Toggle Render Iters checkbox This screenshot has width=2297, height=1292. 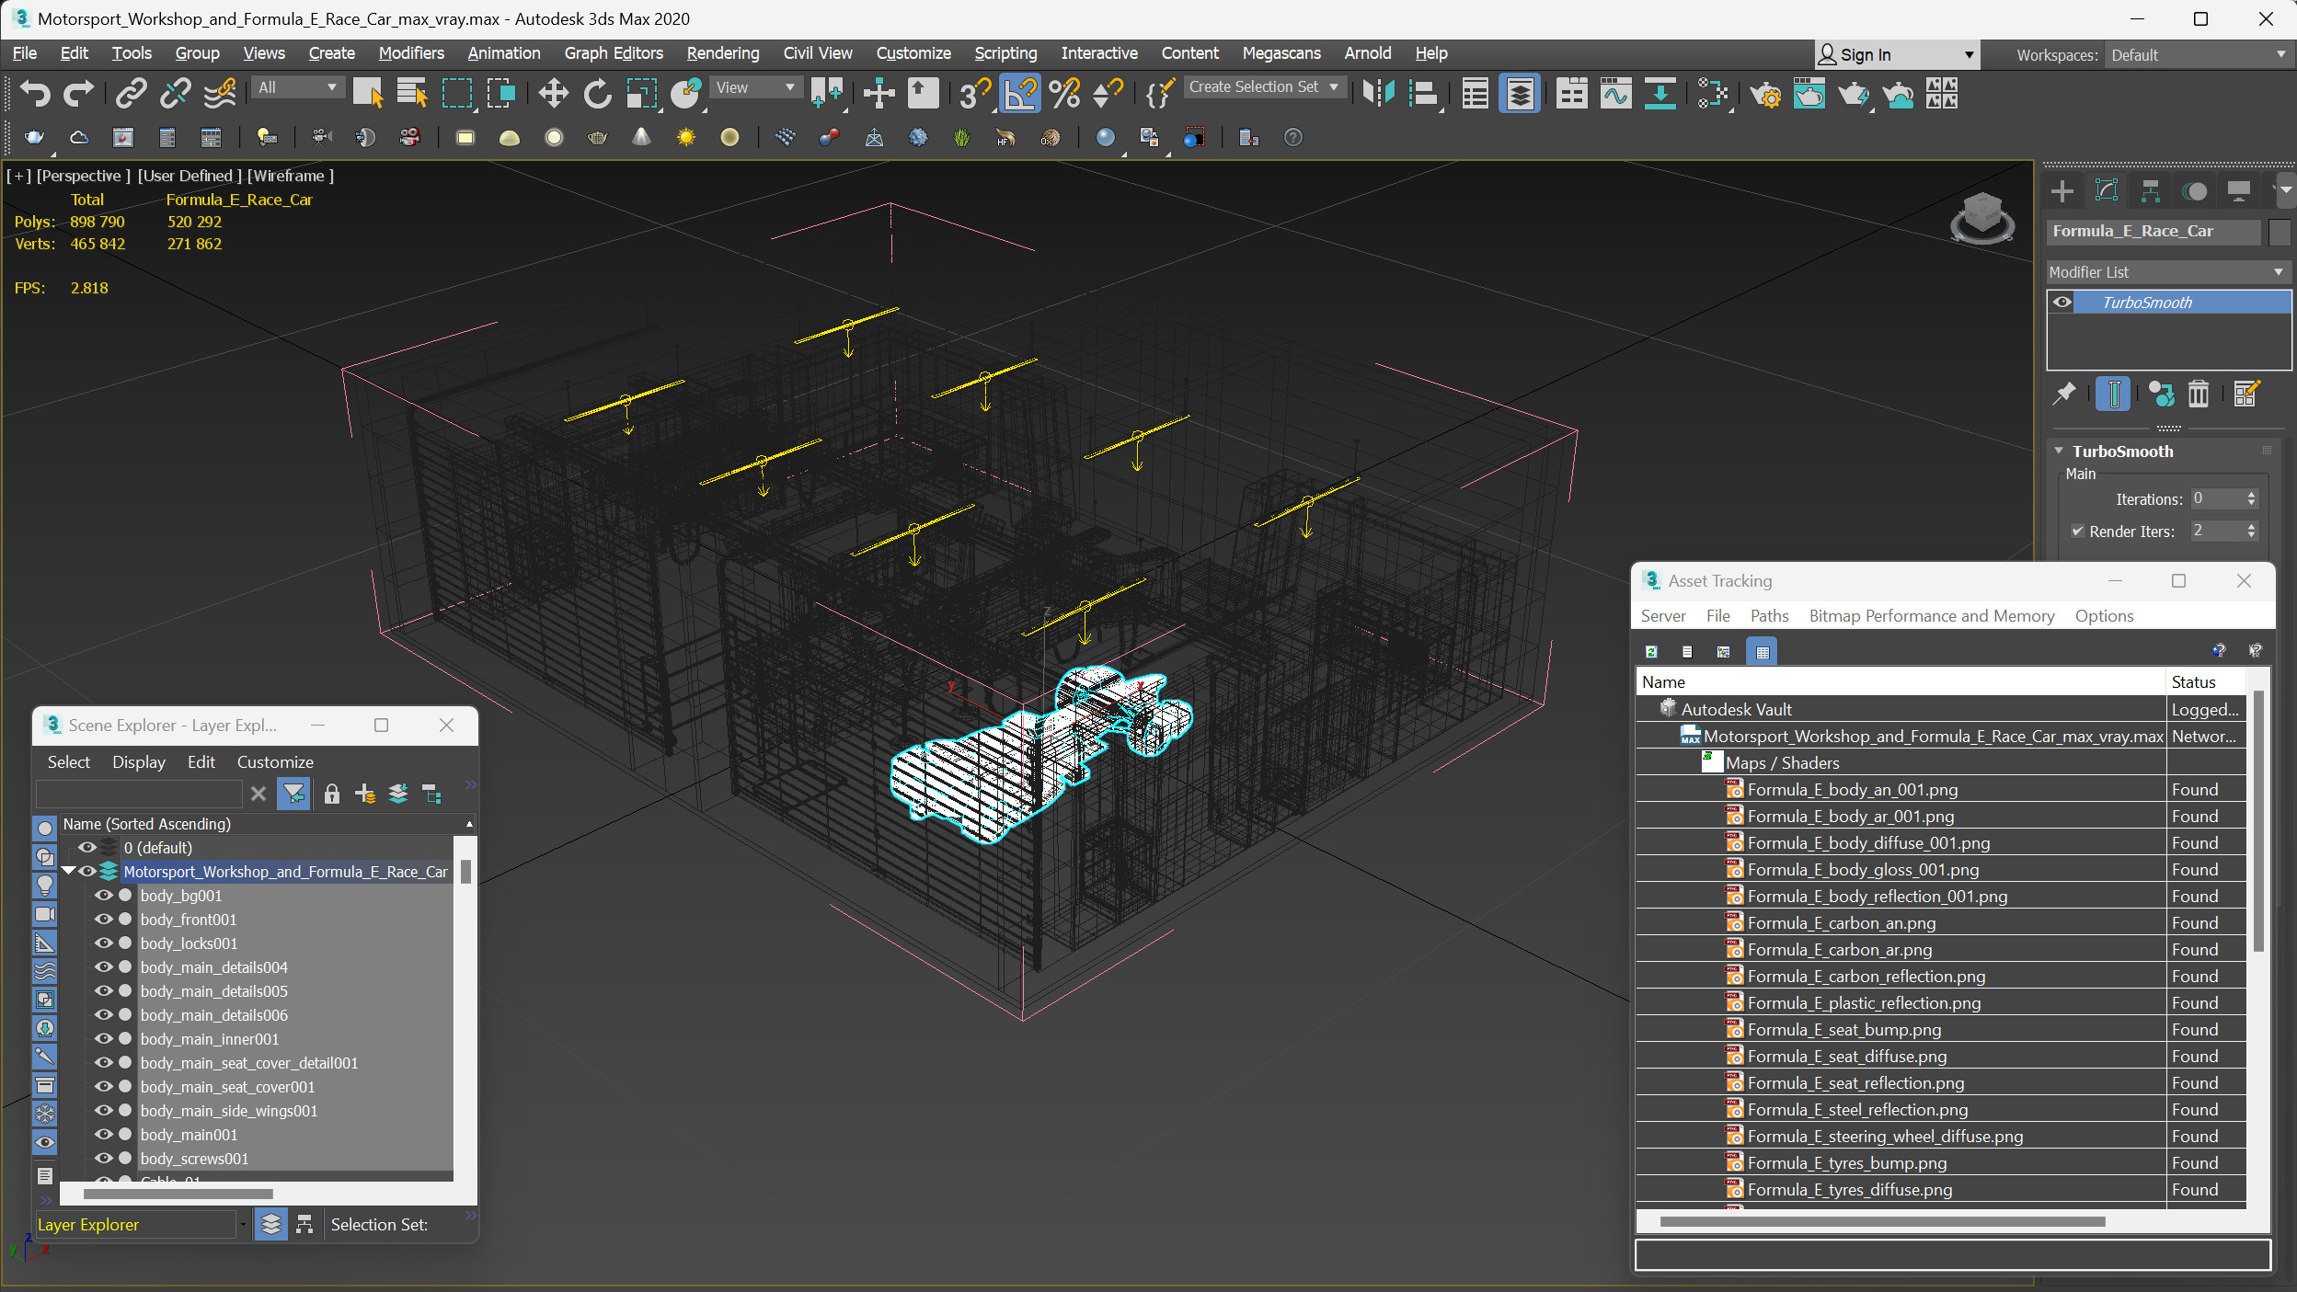click(x=2077, y=531)
